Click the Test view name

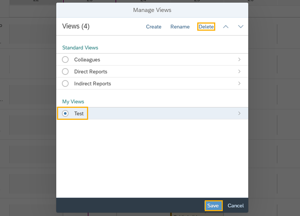point(79,113)
